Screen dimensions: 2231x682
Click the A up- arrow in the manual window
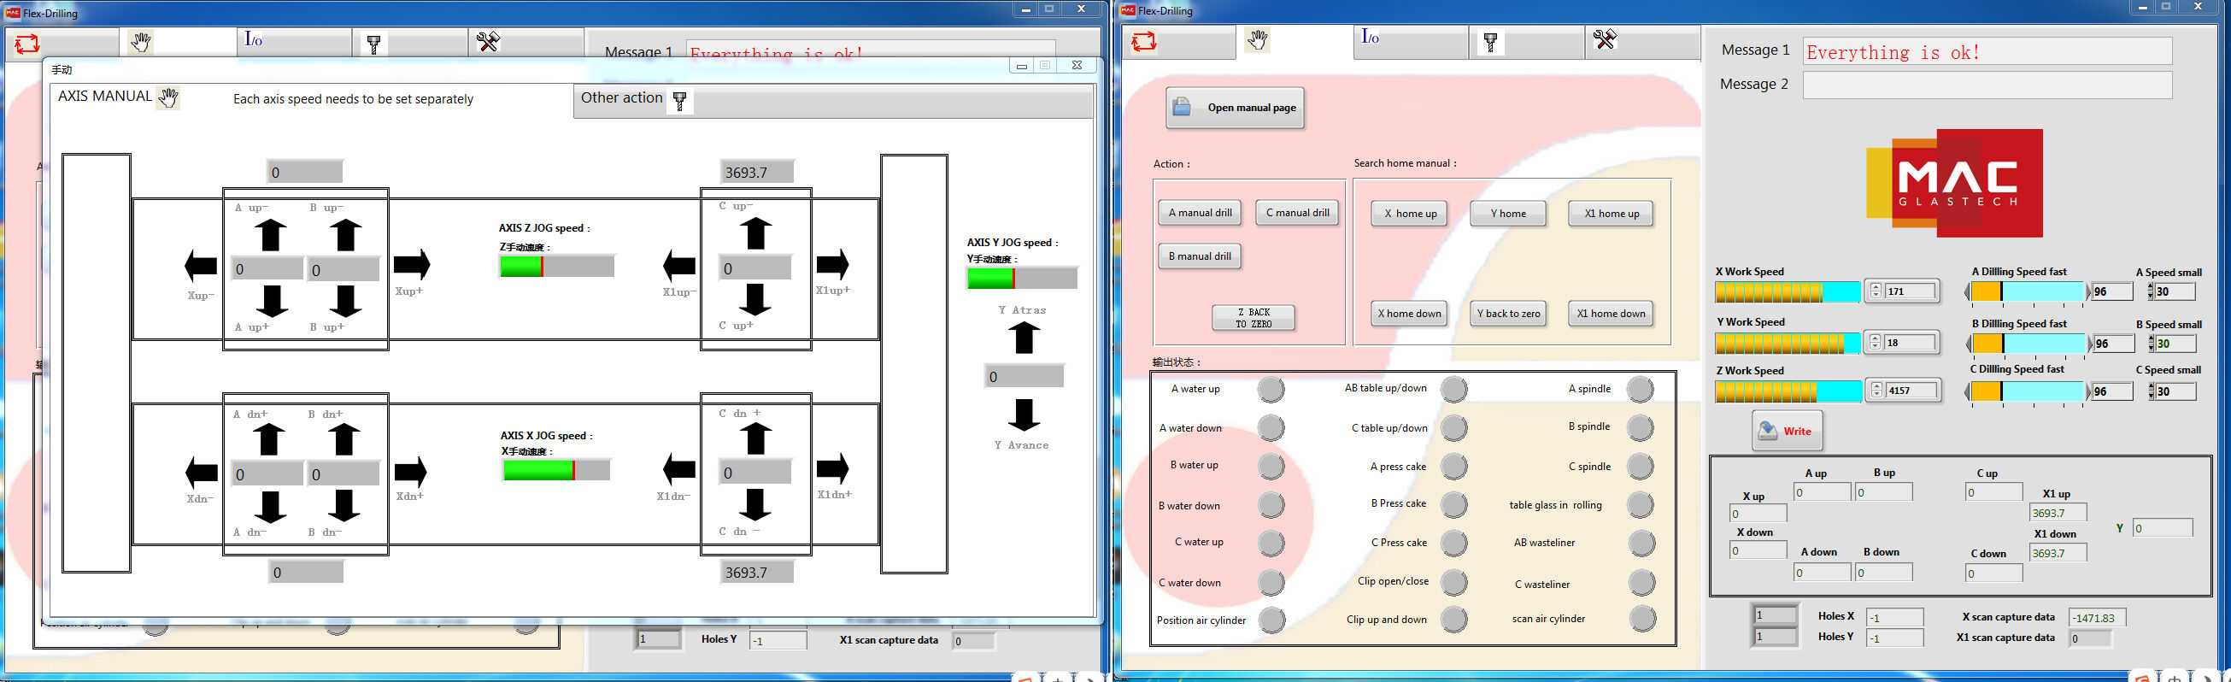pyautogui.click(x=270, y=235)
